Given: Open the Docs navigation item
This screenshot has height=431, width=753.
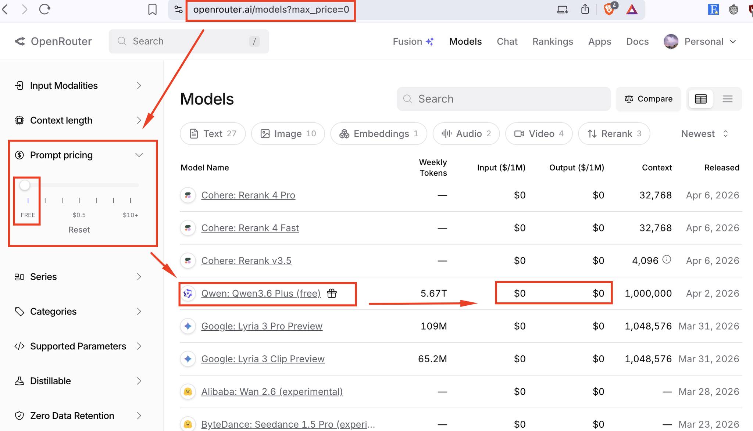Looking at the screenshot, I should pos(637,42).
